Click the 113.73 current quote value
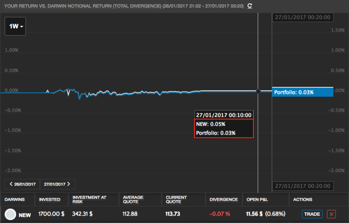The width and height of the screenshot is (349, 223). coord(173,214)
